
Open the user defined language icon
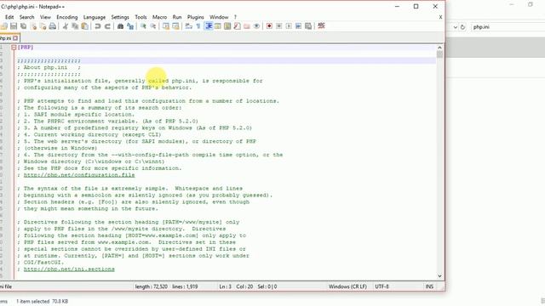(218, 26)
